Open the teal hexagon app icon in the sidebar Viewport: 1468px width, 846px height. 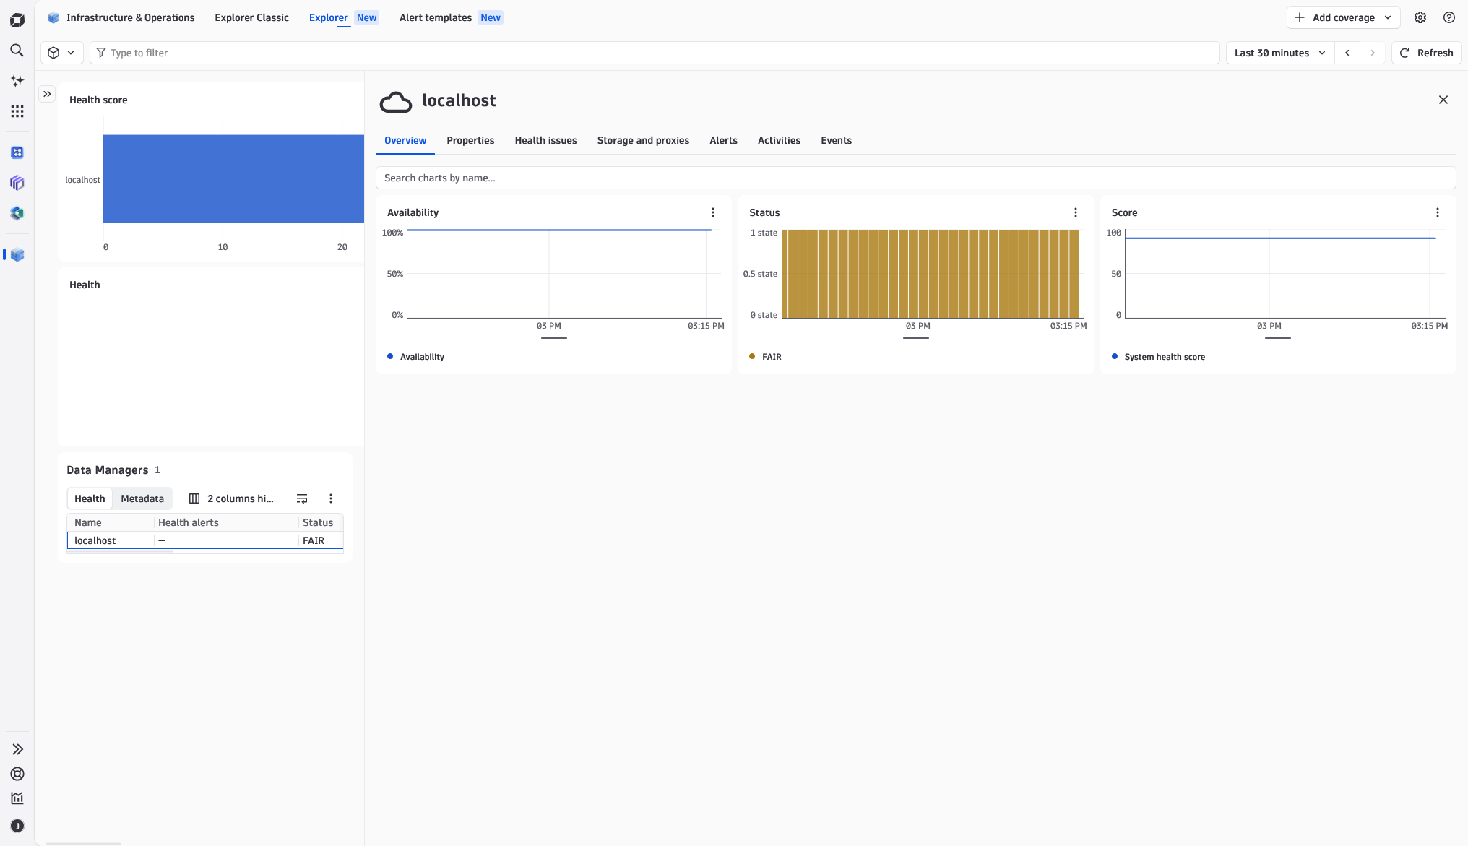point(17,213)
